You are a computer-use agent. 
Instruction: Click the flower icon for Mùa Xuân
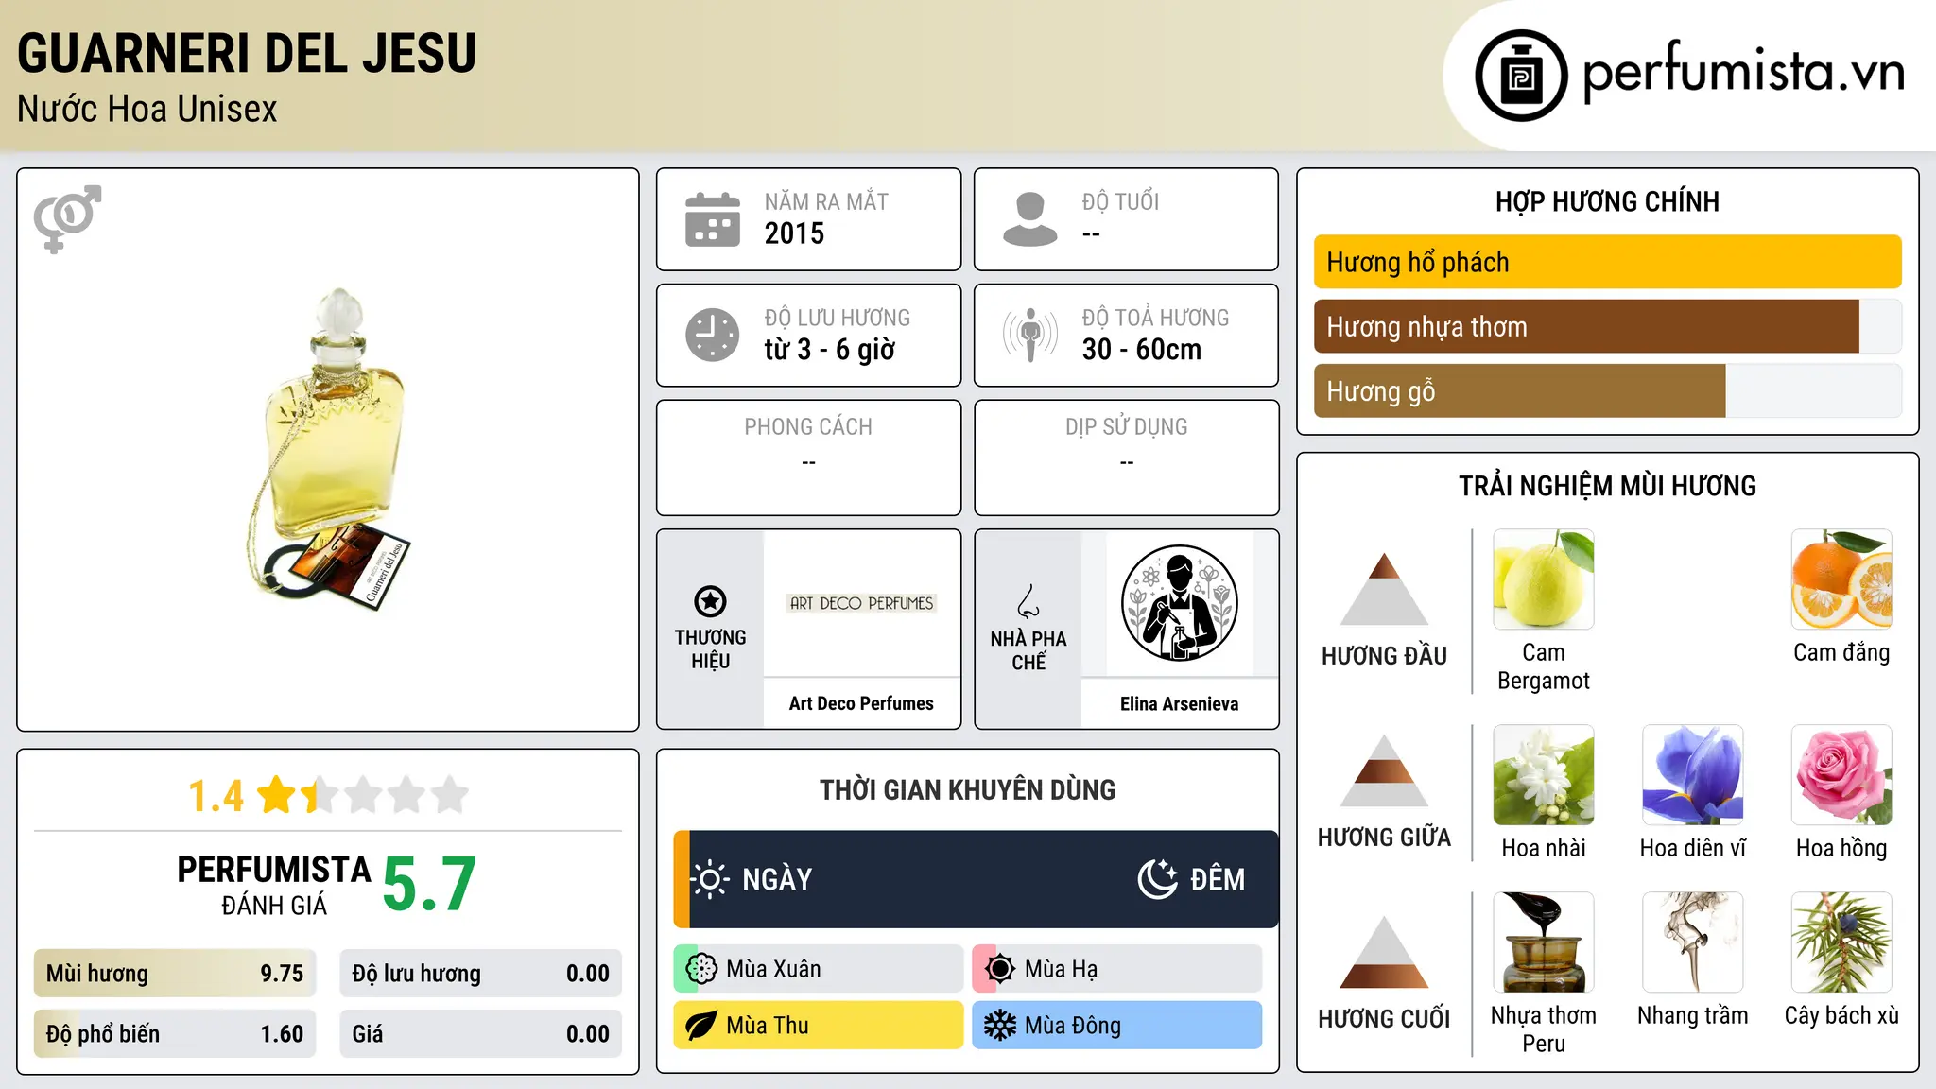click(x=701, y=969)
